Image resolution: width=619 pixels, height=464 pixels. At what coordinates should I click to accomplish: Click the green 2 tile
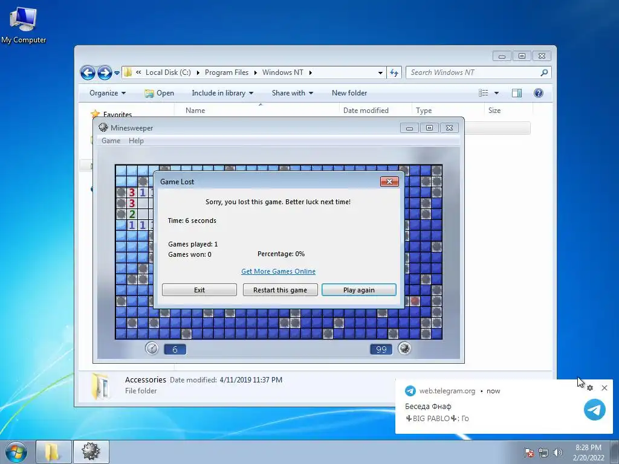(x=132, y=214)
